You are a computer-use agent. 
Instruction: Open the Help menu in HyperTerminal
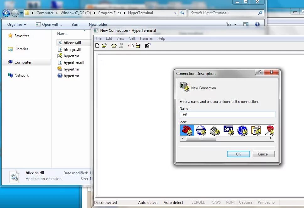pos(161,38)
